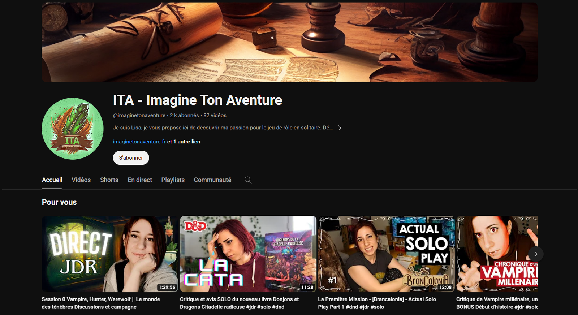Viewport: 578px width, 315px height.
Task: Click the channel banner image
Action: (x=290, y=42)
